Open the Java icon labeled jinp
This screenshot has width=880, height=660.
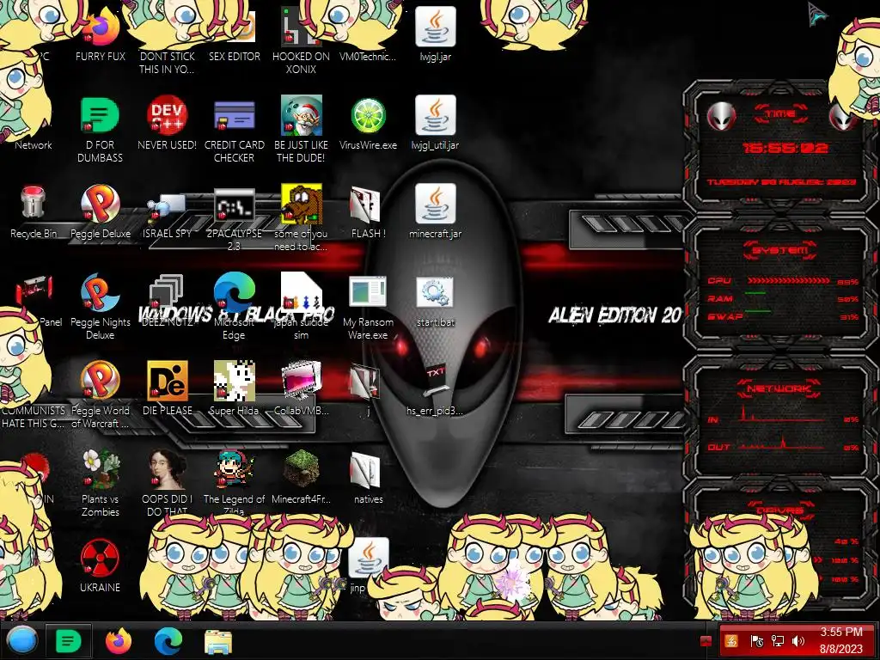369,558
